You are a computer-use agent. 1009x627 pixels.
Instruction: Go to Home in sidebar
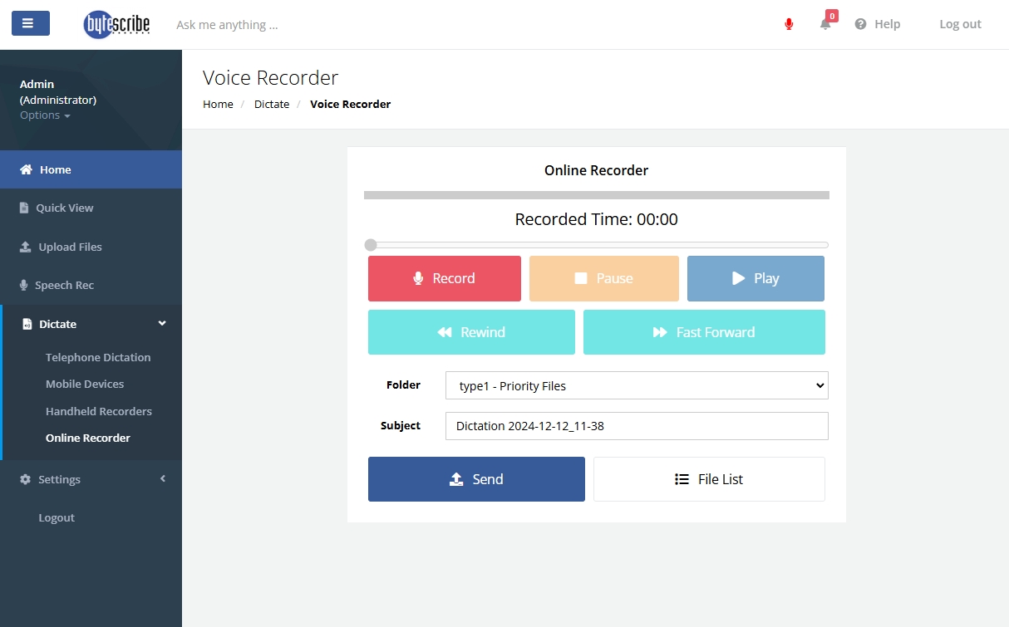point(91,169)
